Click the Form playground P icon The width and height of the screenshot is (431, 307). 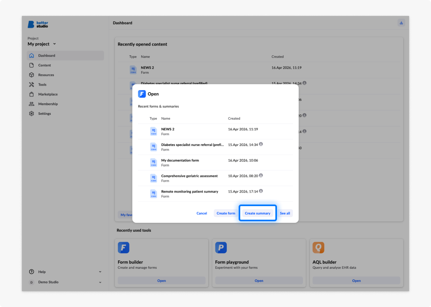point(221,248)
